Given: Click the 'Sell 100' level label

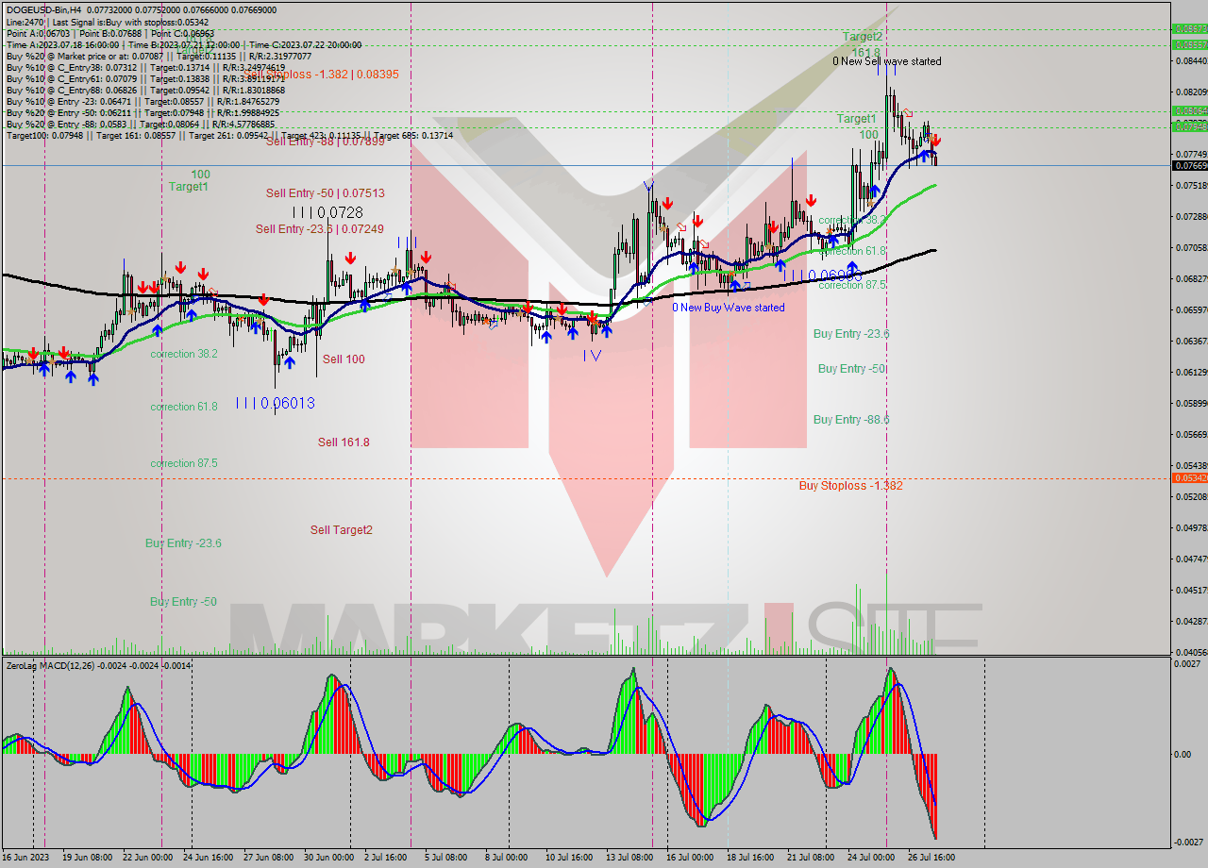Looking at the screenshot, I should pos(344,359).
